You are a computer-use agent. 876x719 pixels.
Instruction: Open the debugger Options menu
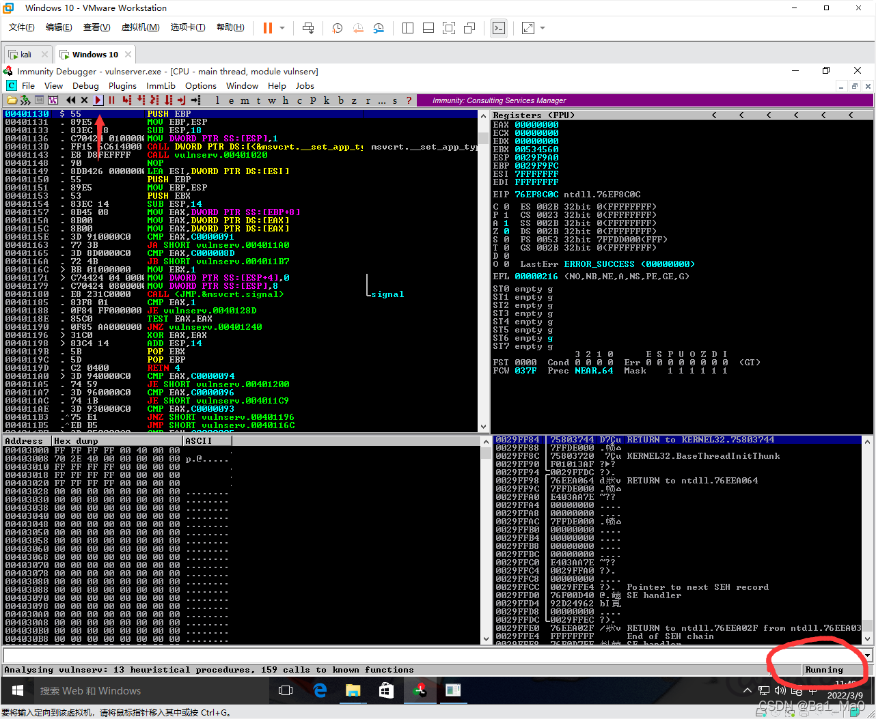200,86
